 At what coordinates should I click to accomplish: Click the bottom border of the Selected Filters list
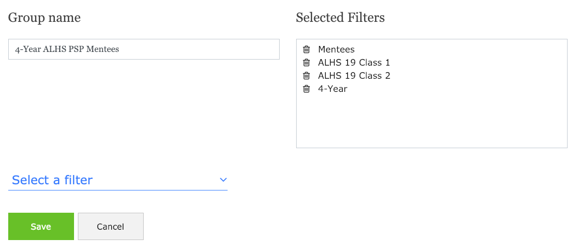click(431, 148)
